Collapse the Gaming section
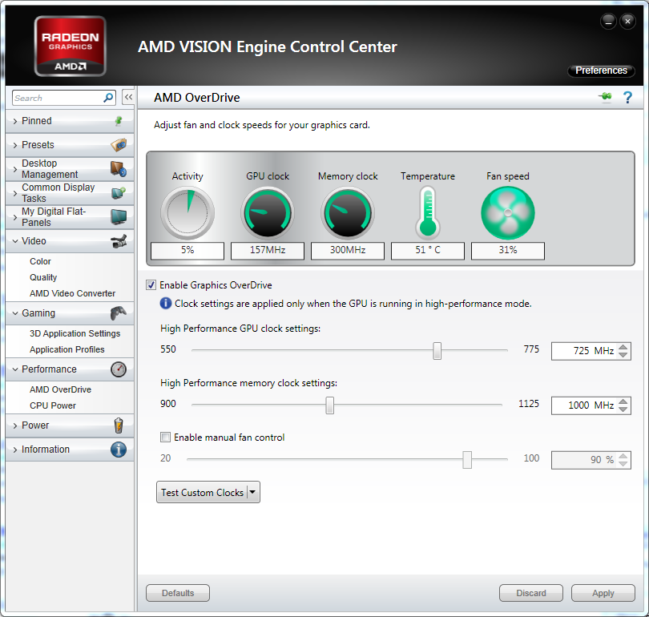Viewport: 649px width, 617px height. pos(70,313)
